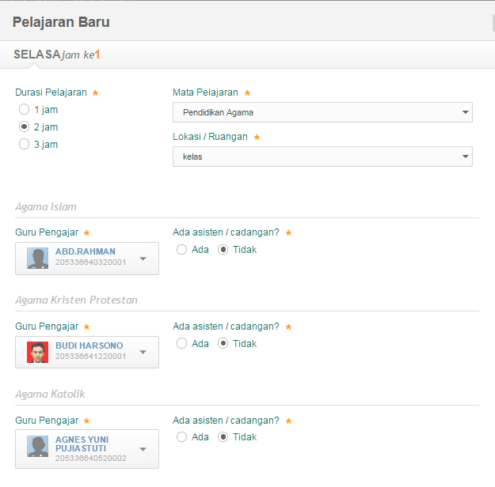Choose Tidak assistant for Agama Kristen Protestan

tap(223, 343)
